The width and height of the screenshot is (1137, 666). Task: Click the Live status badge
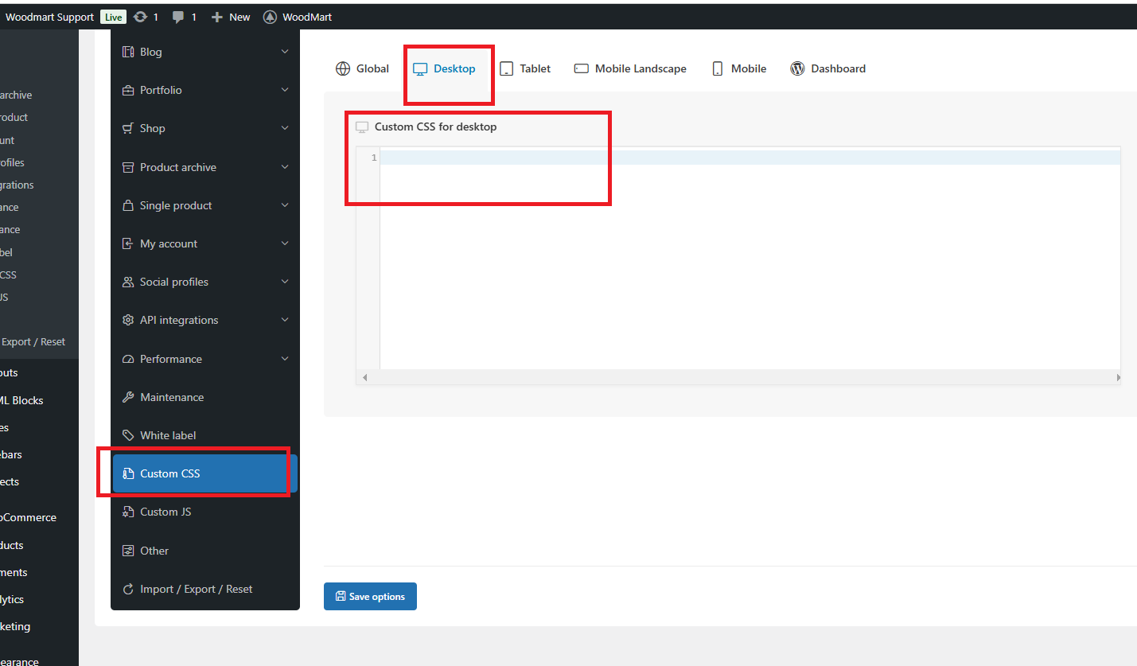[114, 17]
